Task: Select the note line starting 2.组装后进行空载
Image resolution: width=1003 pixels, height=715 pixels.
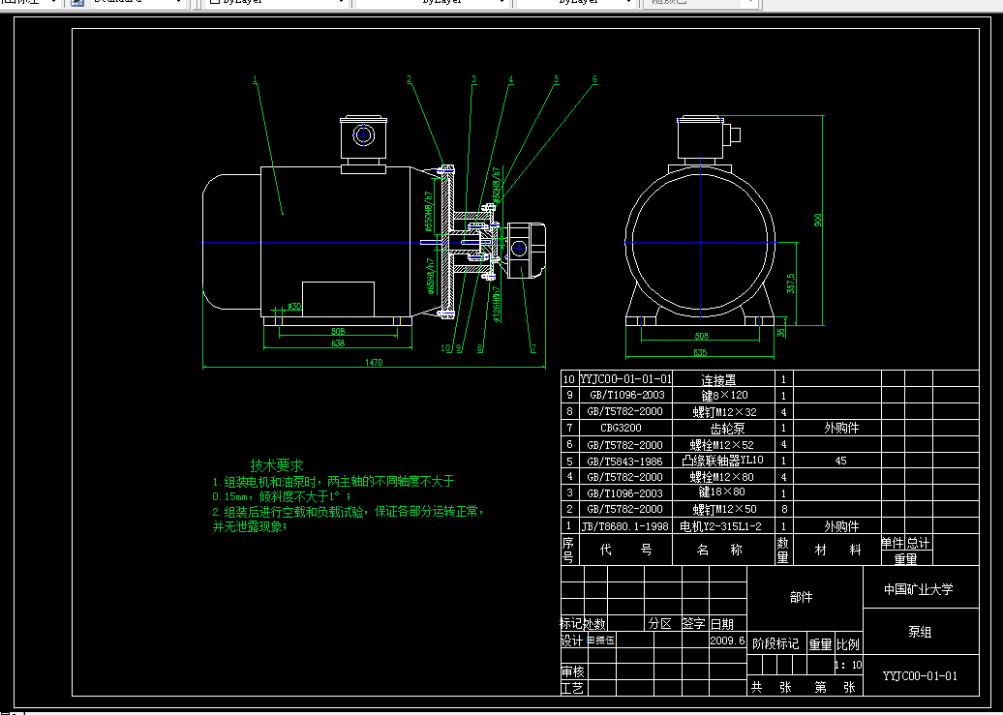Action: click(348, 512)
